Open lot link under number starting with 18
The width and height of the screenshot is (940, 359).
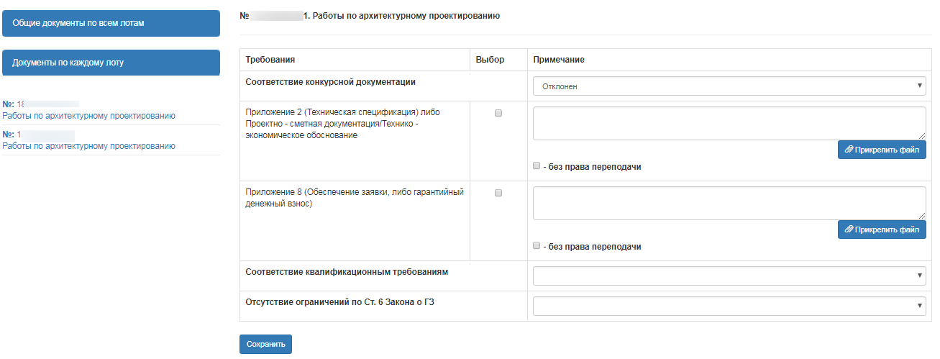(88, 116)
